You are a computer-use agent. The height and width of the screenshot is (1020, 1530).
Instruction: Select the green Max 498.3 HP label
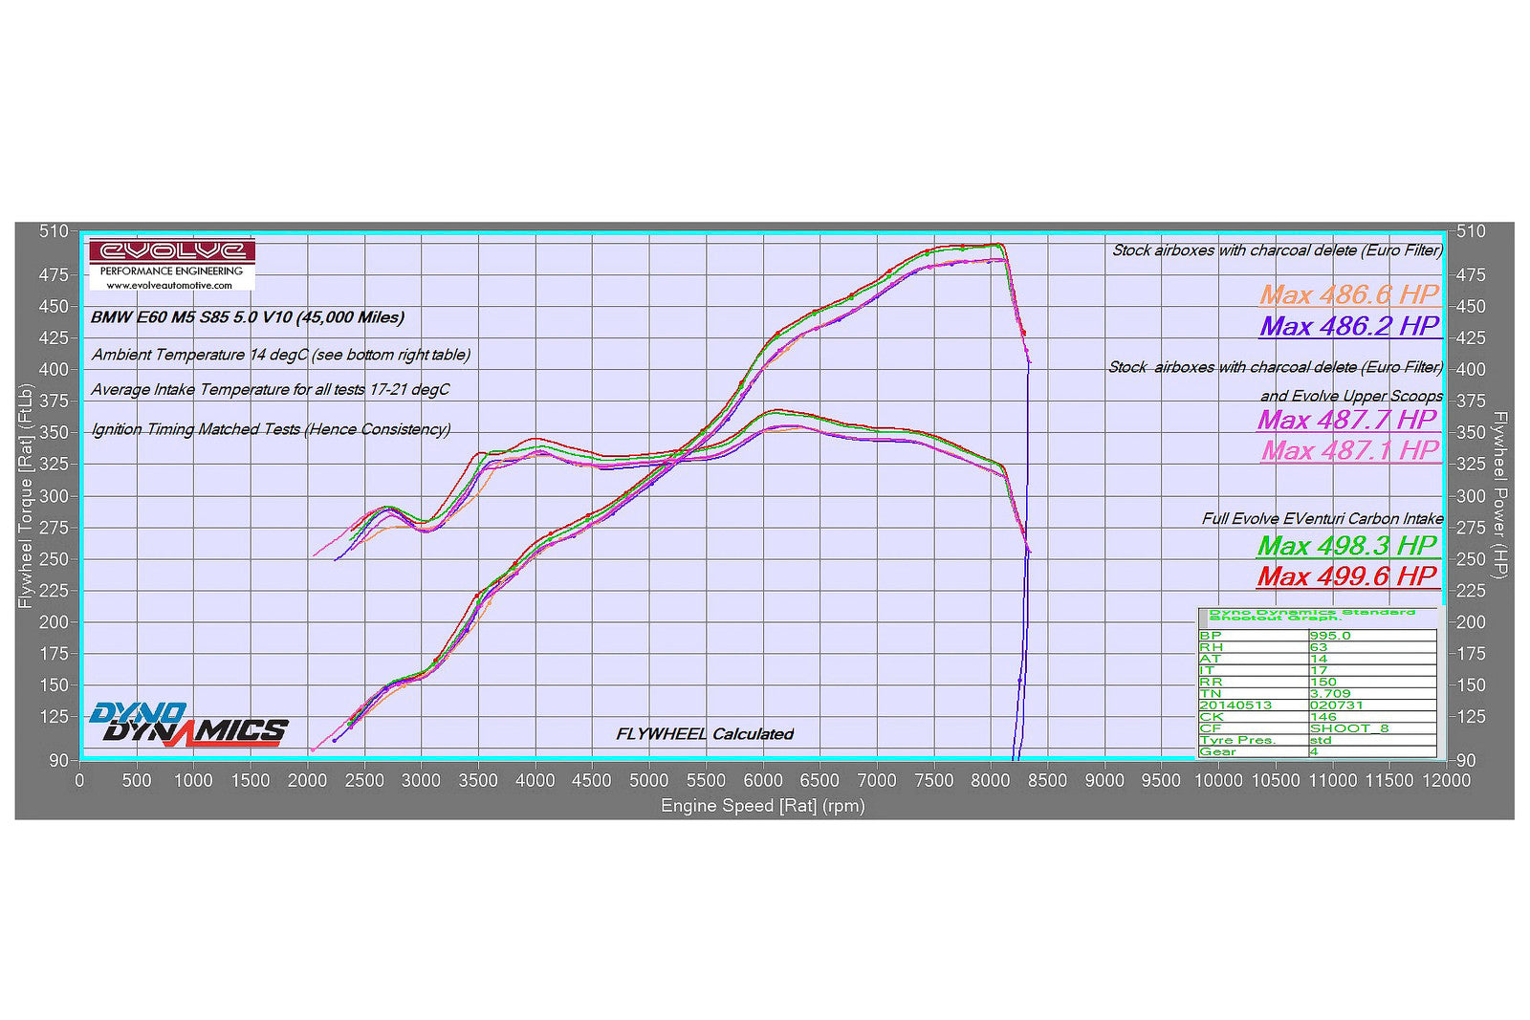[1346, 546]
